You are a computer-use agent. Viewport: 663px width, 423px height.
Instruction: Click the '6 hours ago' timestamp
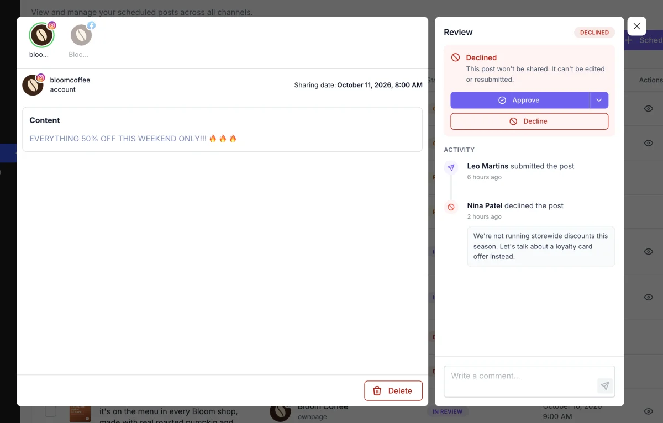coord(484,177)
